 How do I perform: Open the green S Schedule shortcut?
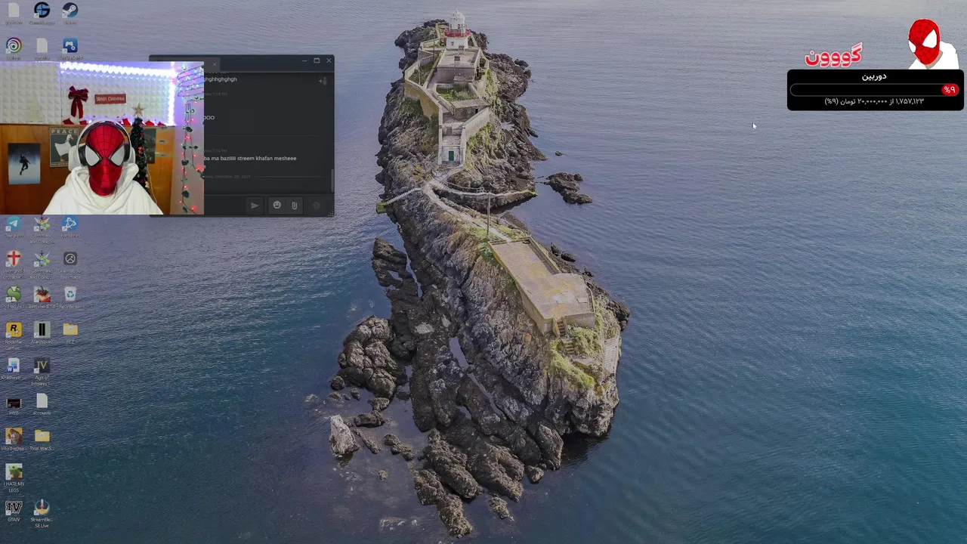click(14, 296)
